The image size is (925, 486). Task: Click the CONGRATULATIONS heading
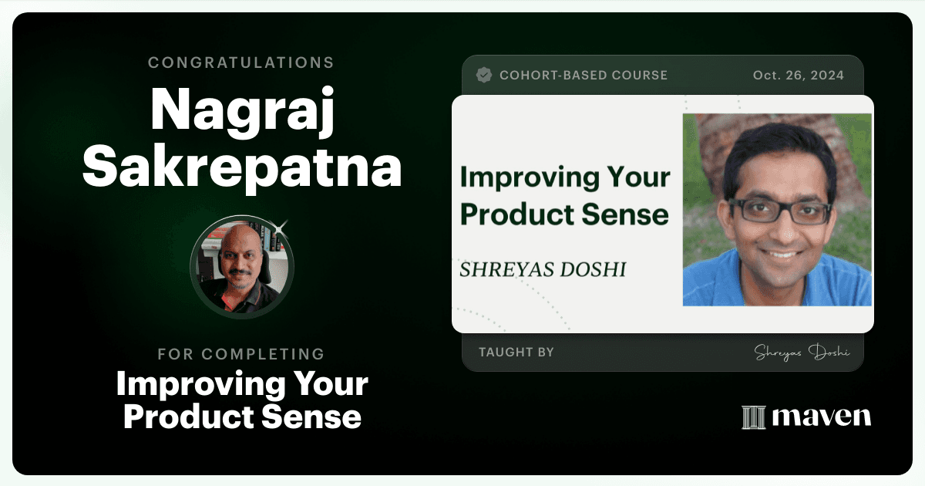click(241, 62)
